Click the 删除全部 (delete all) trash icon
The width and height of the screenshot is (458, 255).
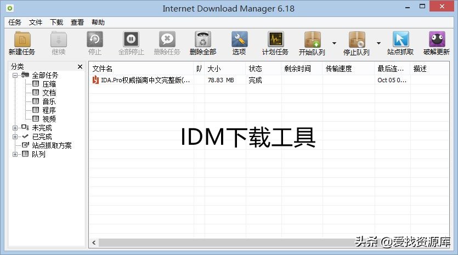point(203,40)
